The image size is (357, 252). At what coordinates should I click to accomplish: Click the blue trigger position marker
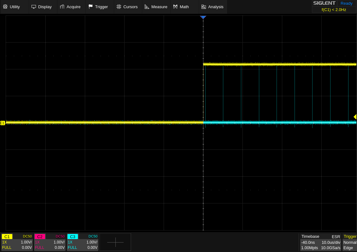[x=203, y=17]
